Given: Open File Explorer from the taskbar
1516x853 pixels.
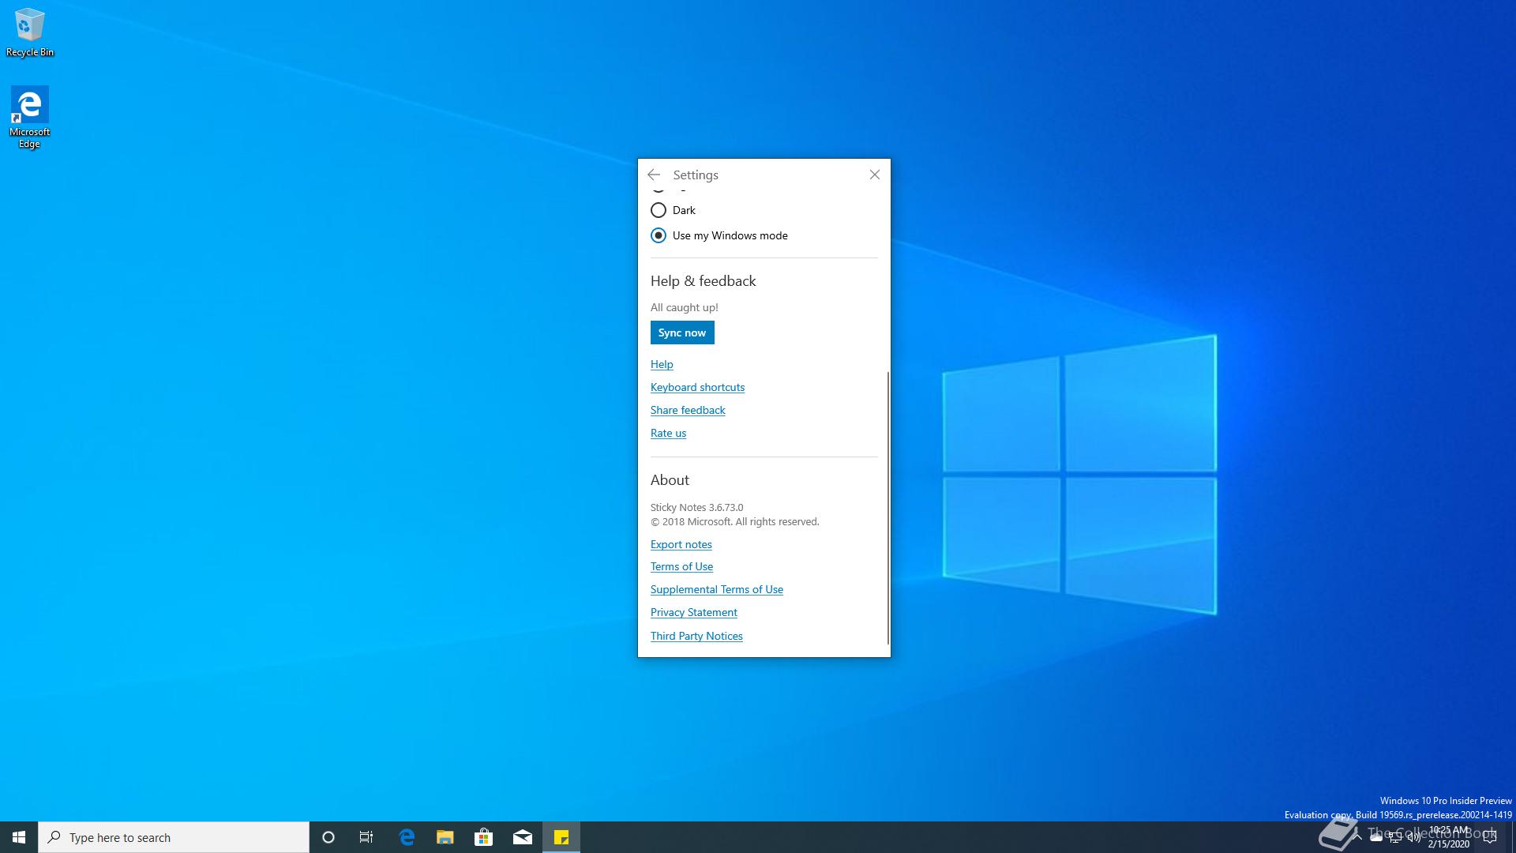Looking at the screenshot, I should pos(445,837).
